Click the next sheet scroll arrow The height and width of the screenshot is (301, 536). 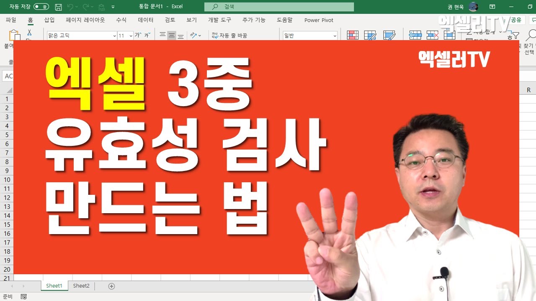[x=23, y=286]
